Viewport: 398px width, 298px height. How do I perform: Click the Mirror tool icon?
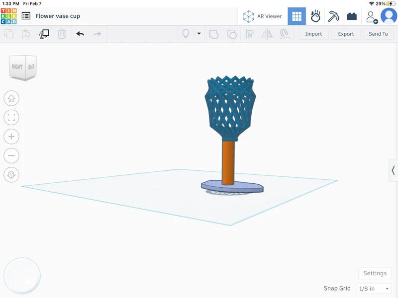pos(267,34)
